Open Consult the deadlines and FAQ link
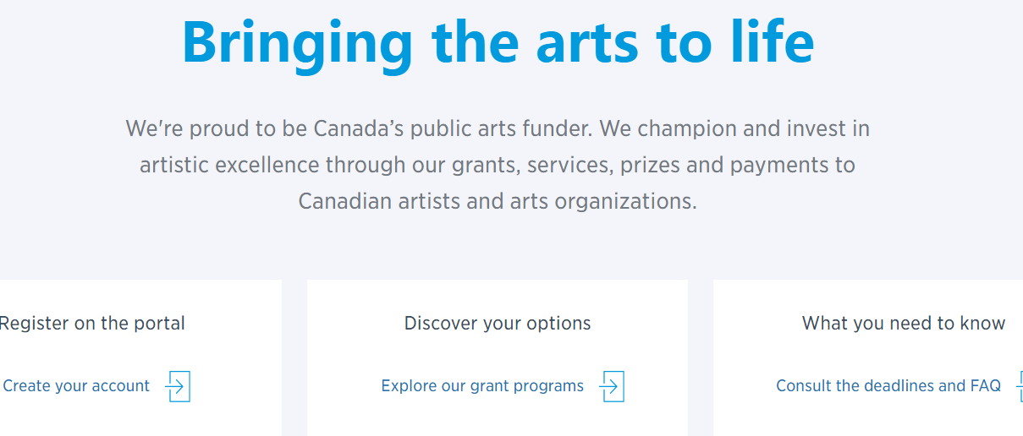The height and width of the screenshot is (436, 1023). pos(888,386)
